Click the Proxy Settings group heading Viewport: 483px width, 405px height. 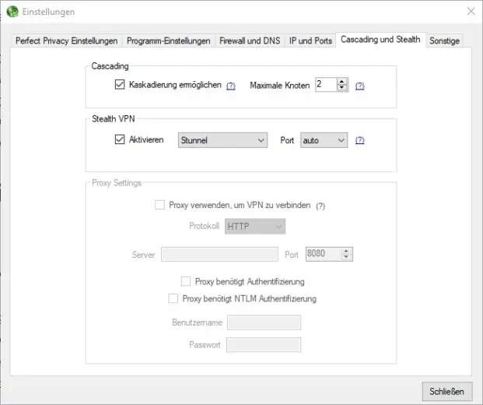pyautogui.click(x=117, y=183)
